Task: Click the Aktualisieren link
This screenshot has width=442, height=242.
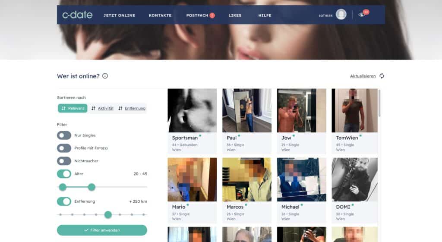Action: point(363,76)
